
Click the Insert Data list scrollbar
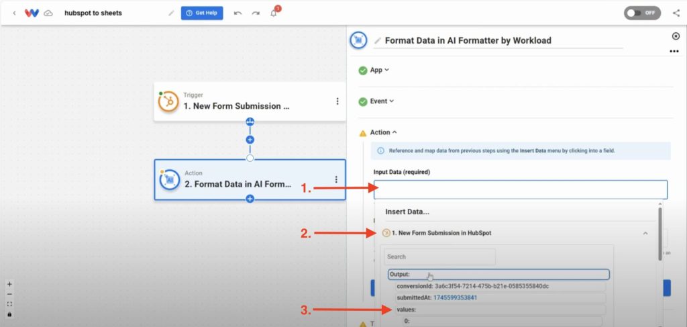(x=660, y=234)
